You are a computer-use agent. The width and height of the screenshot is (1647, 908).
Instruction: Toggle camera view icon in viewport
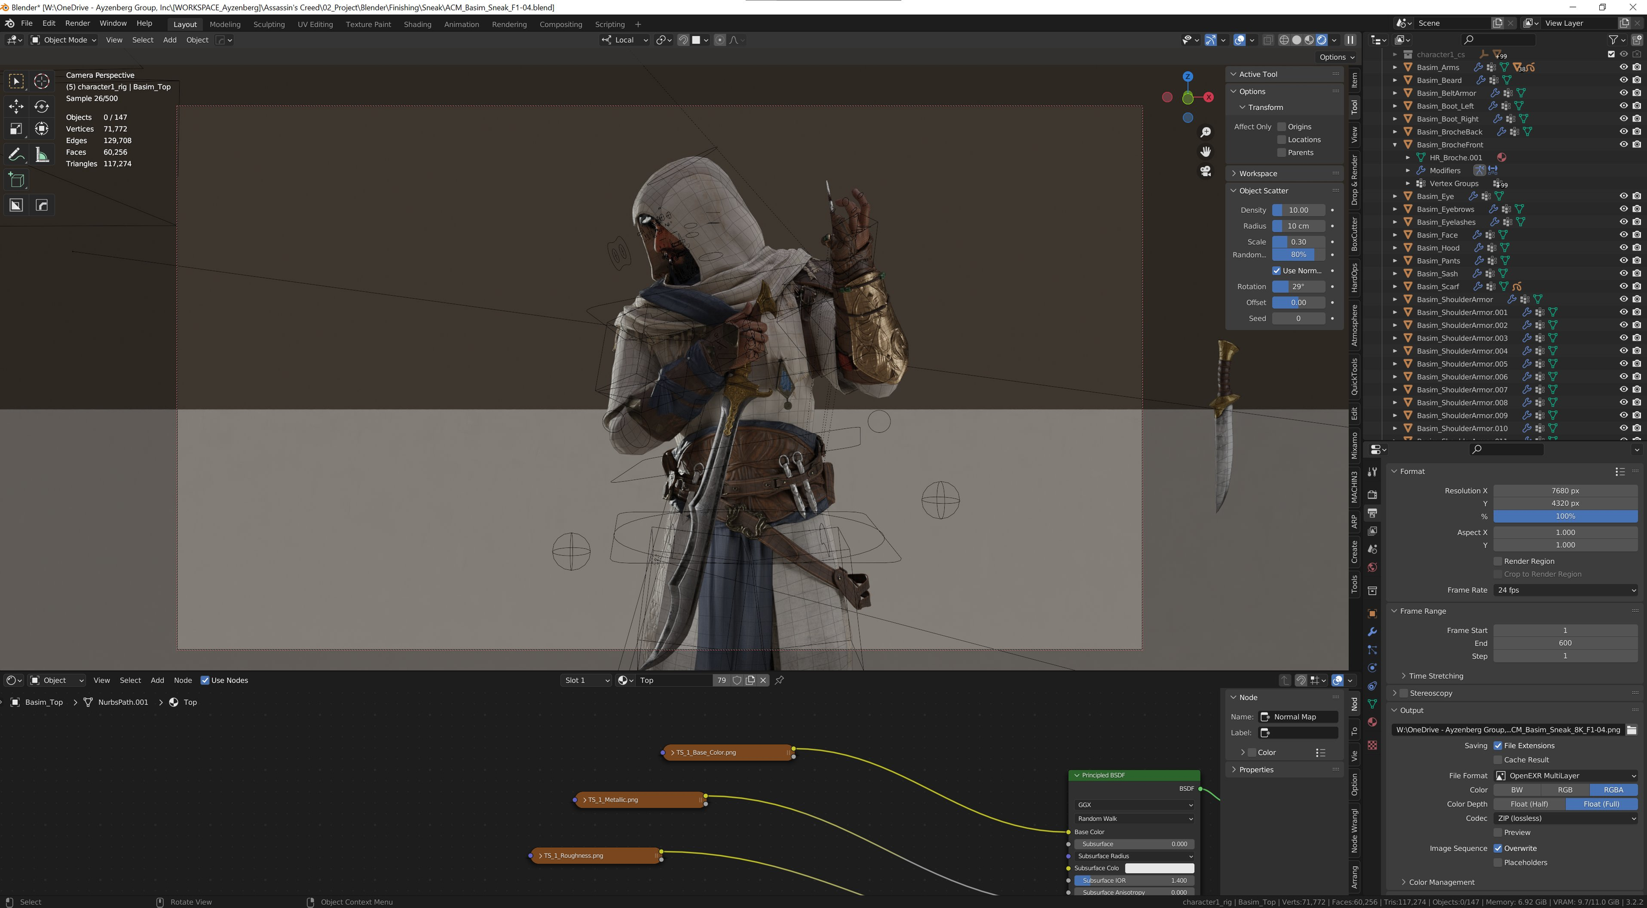1205,171
